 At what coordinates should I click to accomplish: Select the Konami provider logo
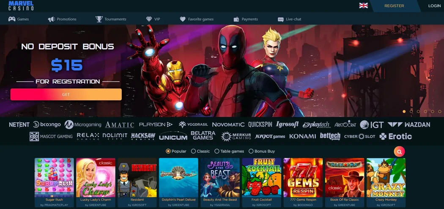pyautogui.click(x=302, y=137)
